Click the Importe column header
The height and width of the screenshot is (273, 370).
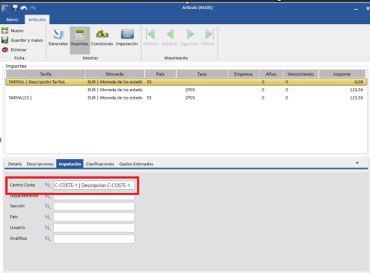point(342,74)
